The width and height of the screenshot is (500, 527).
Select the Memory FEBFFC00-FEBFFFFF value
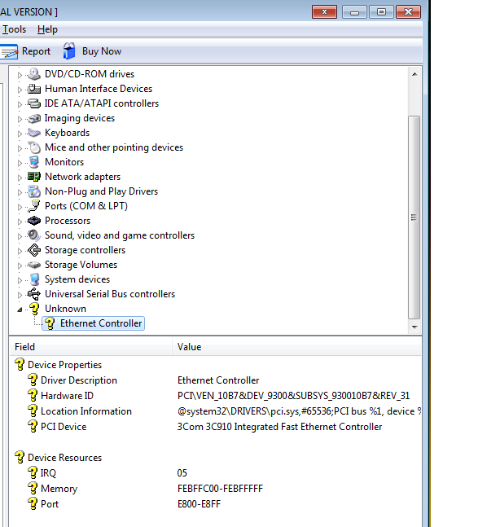(x=220, y=489)
